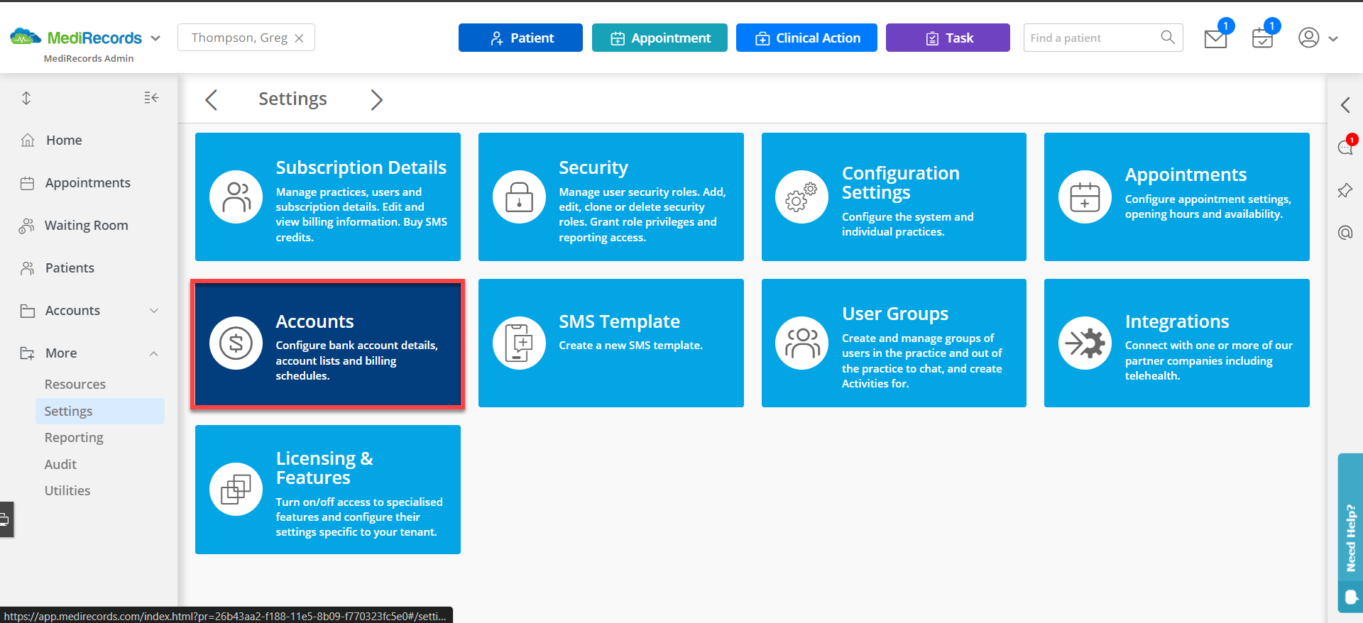Click the Patient button

click(x=520, y=38)
